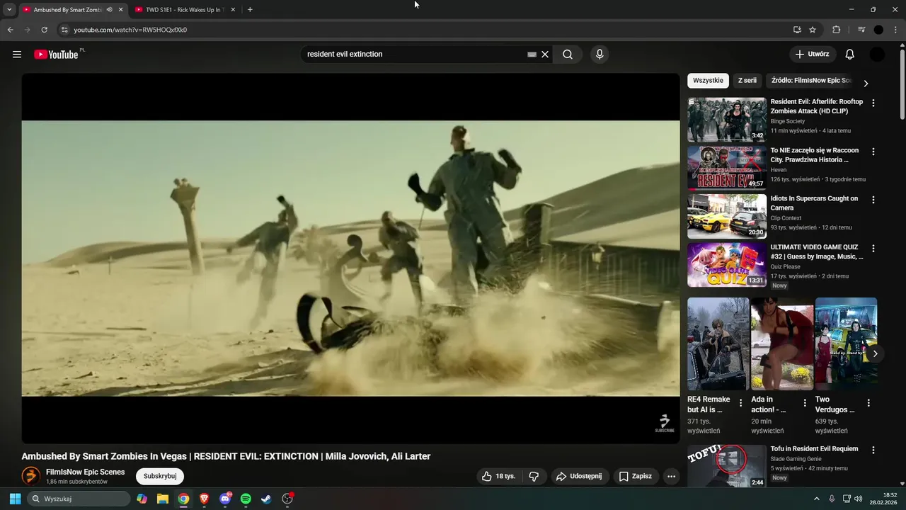Go back in browser history
This screenshot has height=510, width=906.
[x=11, y=30]
